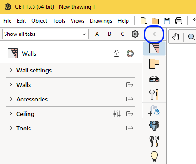
Task: Open tab settings gear icon
Action: 135,34
